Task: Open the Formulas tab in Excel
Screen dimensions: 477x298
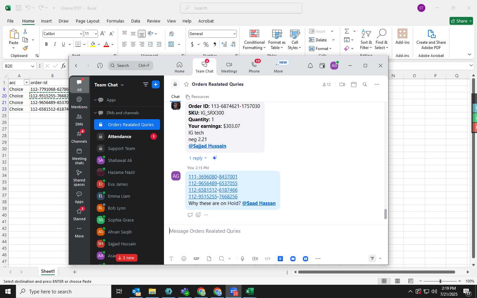Action: pyautogui.click(x=115, y=21)
